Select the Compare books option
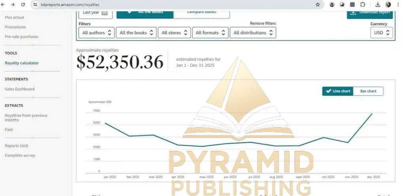This screenshot has width=405, height=196. [201, 13]
